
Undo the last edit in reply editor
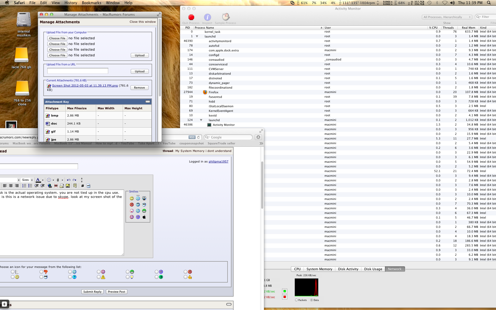pyautogui.click(x=68, y=180)
